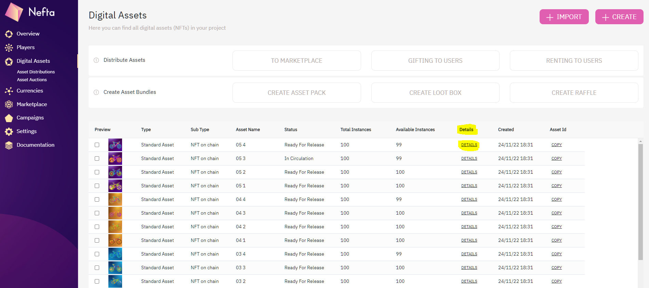
Task: Click thumbnail of asset 03 3
Action: (115, 268)
